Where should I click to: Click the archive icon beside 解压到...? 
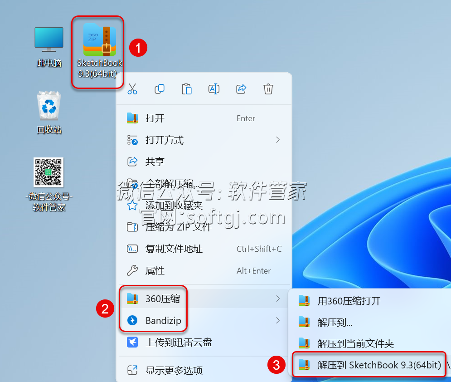pos(304,322)
